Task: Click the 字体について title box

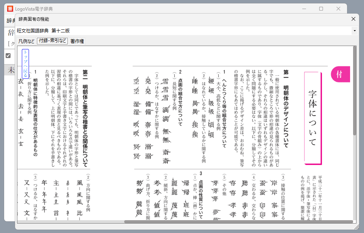Action: click(x=312, y=118)
